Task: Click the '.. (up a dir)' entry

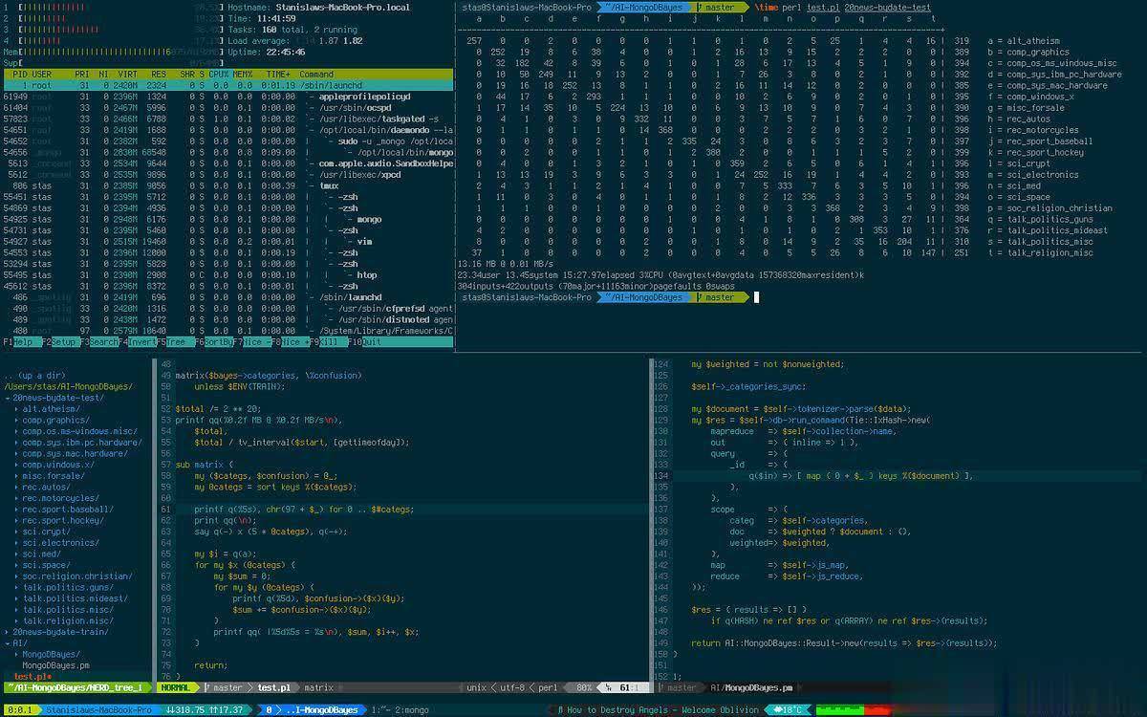Action: (x=35, y=376)
